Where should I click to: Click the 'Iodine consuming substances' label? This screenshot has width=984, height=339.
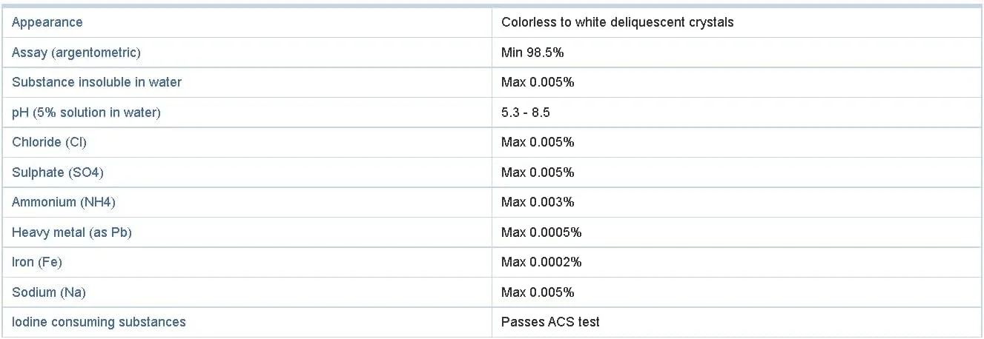coord(99,322)
